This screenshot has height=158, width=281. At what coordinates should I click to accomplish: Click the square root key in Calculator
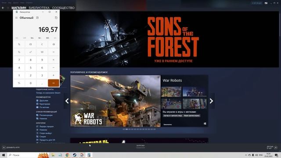tap(42, 52)
